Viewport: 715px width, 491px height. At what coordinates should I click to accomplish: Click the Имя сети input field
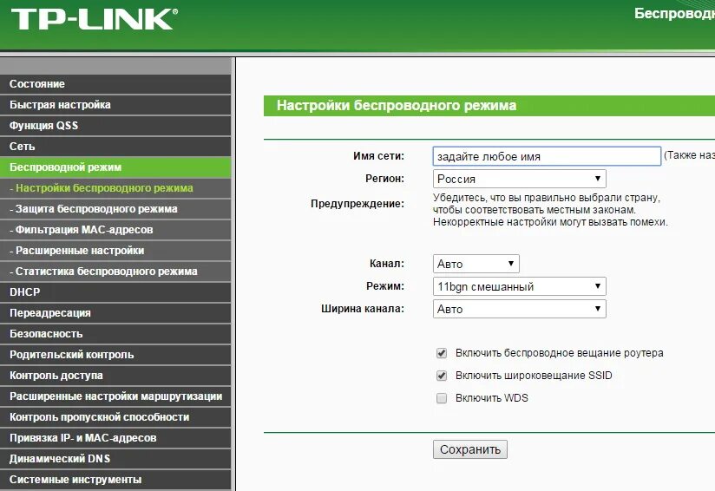point(547,156)
